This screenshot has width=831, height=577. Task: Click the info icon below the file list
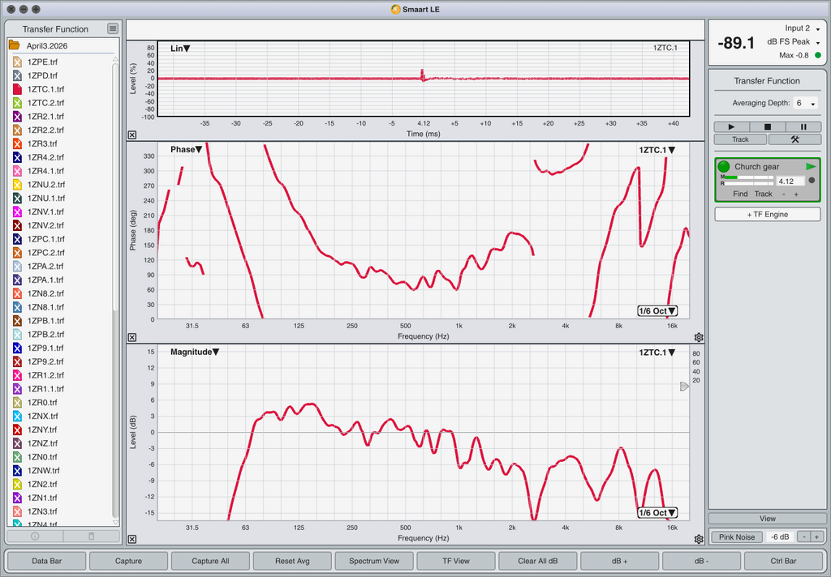click(x=34, y=536)
